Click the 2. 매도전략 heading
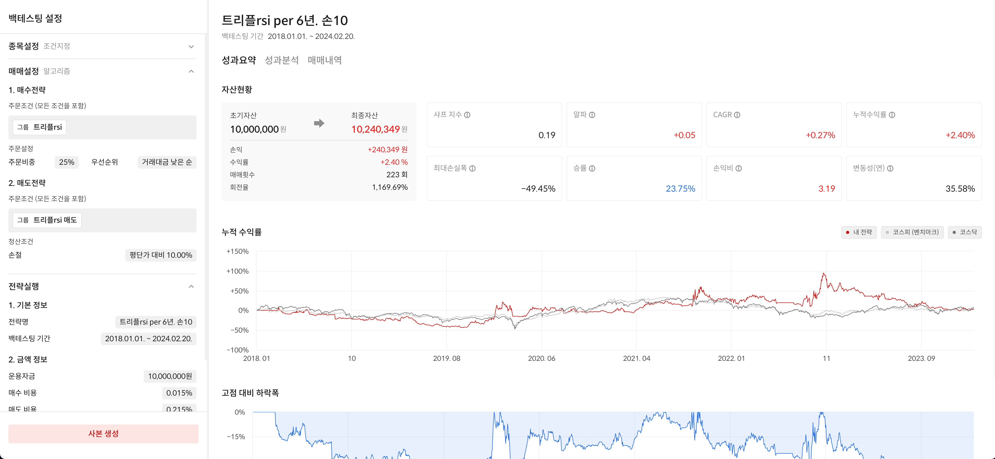Screen dimensions: 995x459 point(27,183)
